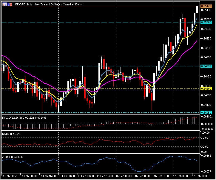Click the yellow 0.84300 level price label
This screenshot has width=216, height=180.
tap(206, 89)
